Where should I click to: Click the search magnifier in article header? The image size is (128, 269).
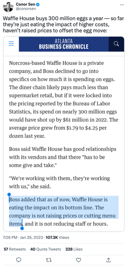116,44
